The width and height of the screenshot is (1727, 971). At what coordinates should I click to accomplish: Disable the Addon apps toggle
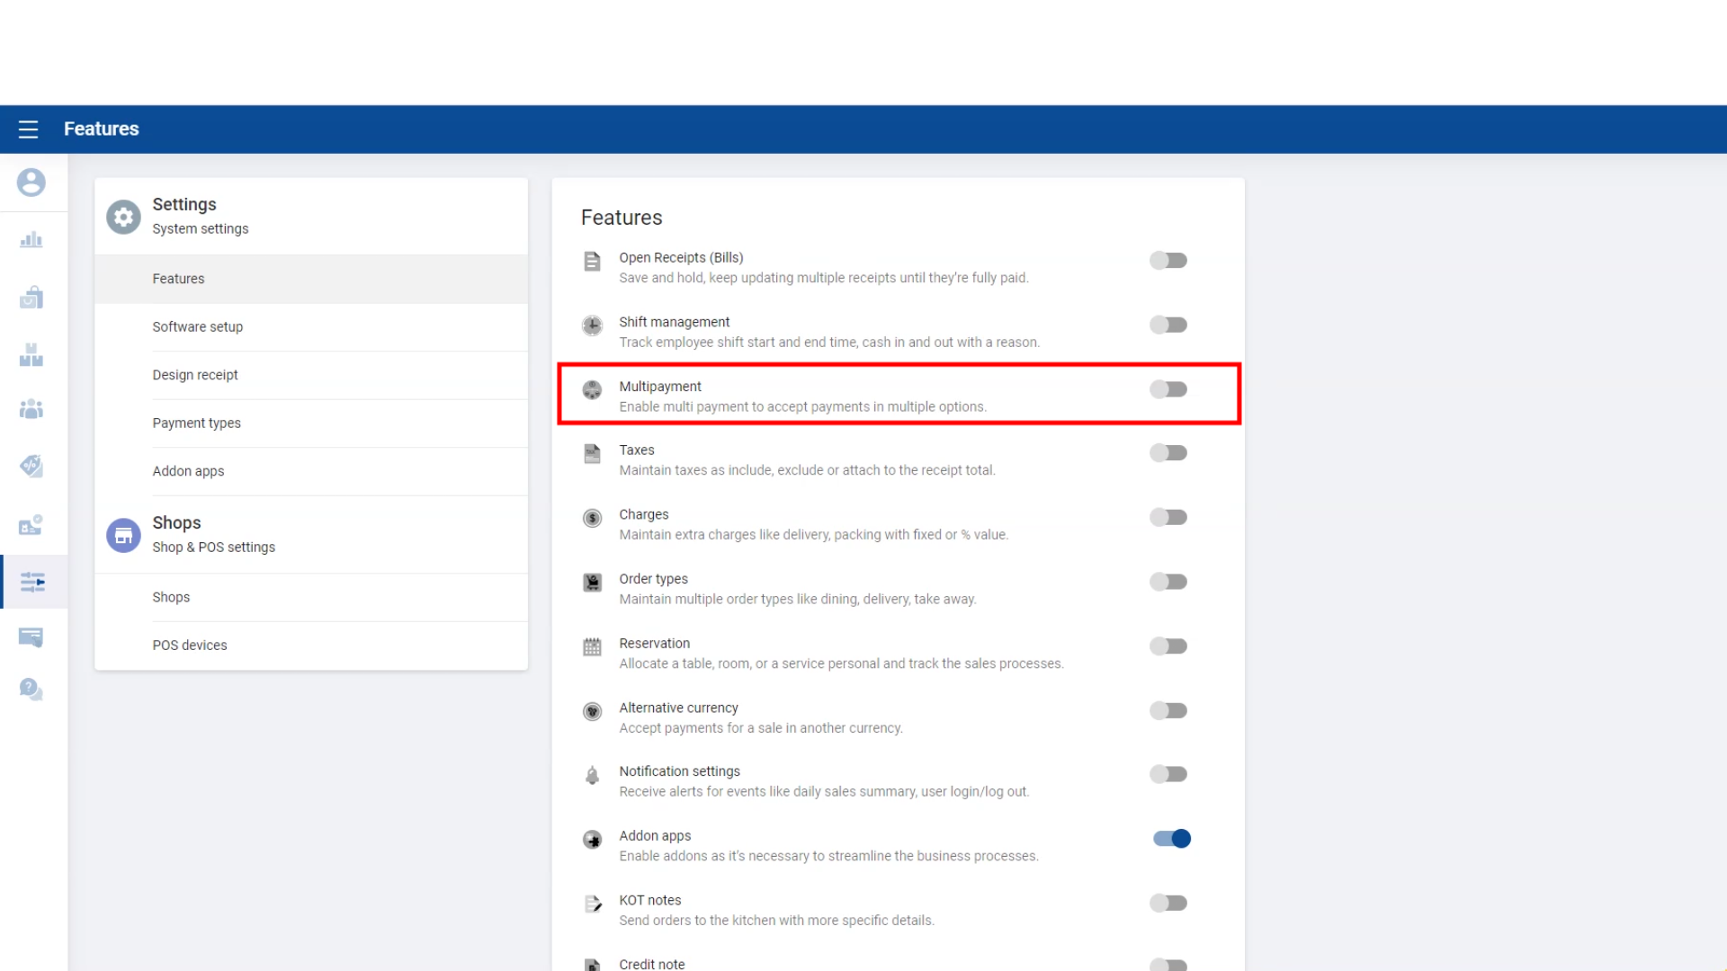(x=1171, y=839)
